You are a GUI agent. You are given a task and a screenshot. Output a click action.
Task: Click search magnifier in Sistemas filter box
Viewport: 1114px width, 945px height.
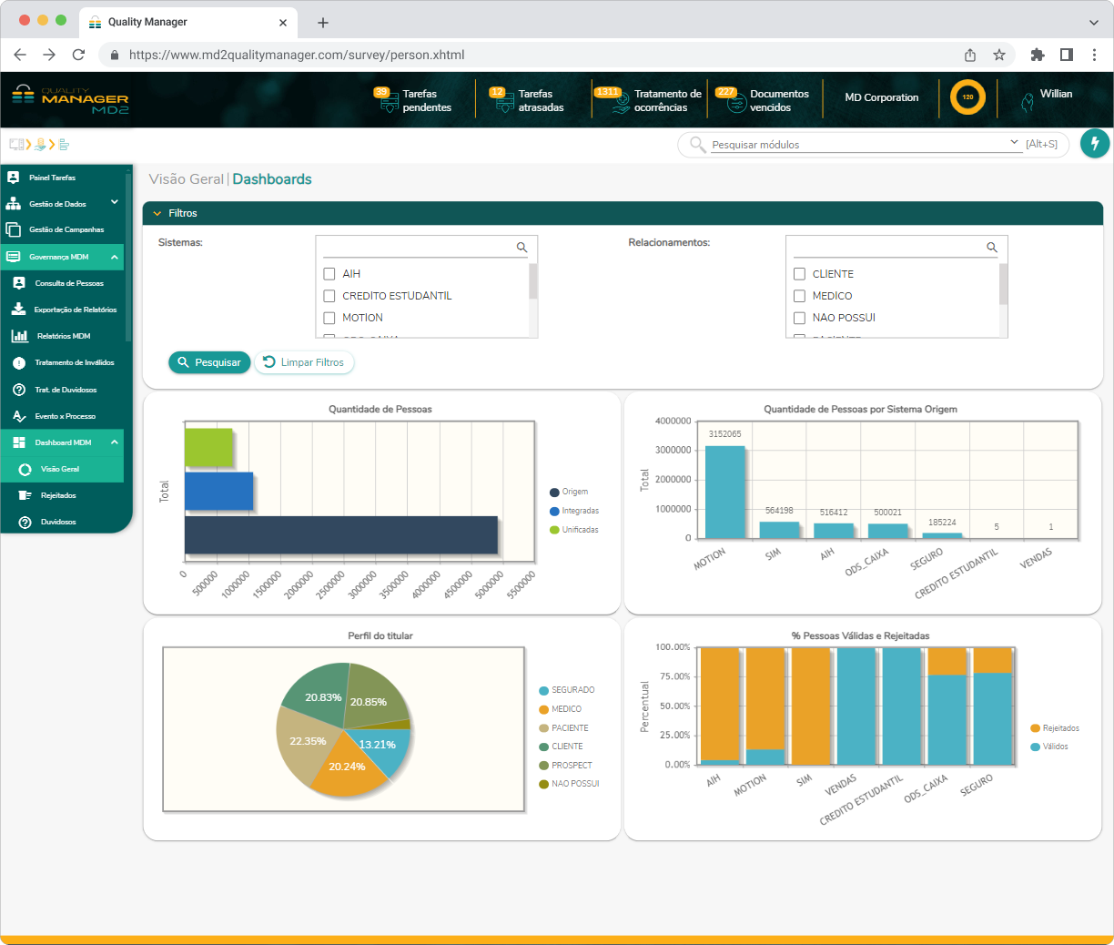pyautogui.click(x=522, y=248)
